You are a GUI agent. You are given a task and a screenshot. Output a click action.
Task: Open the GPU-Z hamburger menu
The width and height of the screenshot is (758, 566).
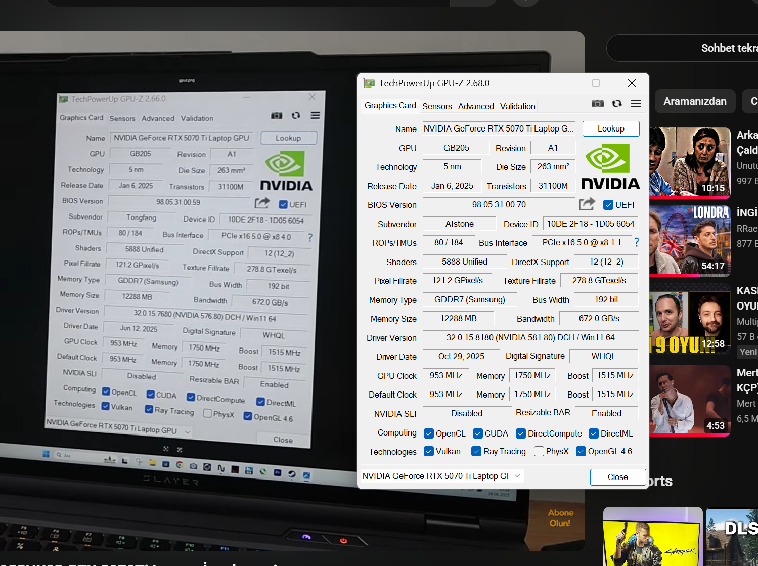(636, 104)
